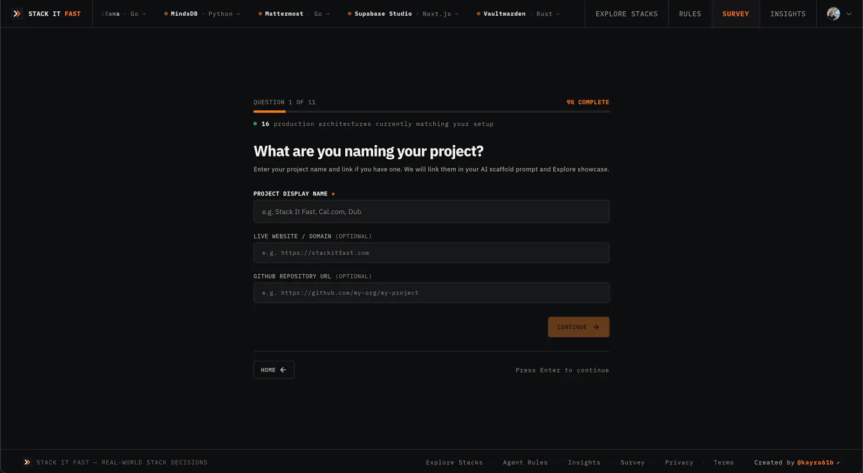Image resolution: width=863 pixels, height=473 pixels.
Task: Open the footer Agent Rules link
Action: coord(525,463)
